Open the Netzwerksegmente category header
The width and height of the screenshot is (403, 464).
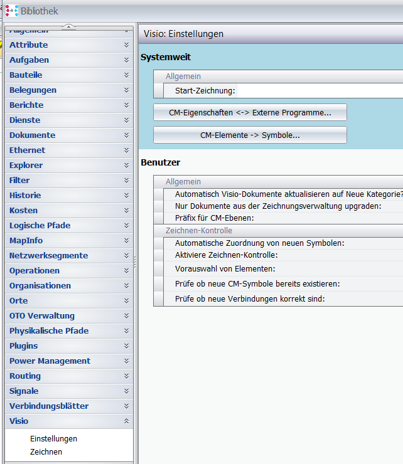[69, 256]
